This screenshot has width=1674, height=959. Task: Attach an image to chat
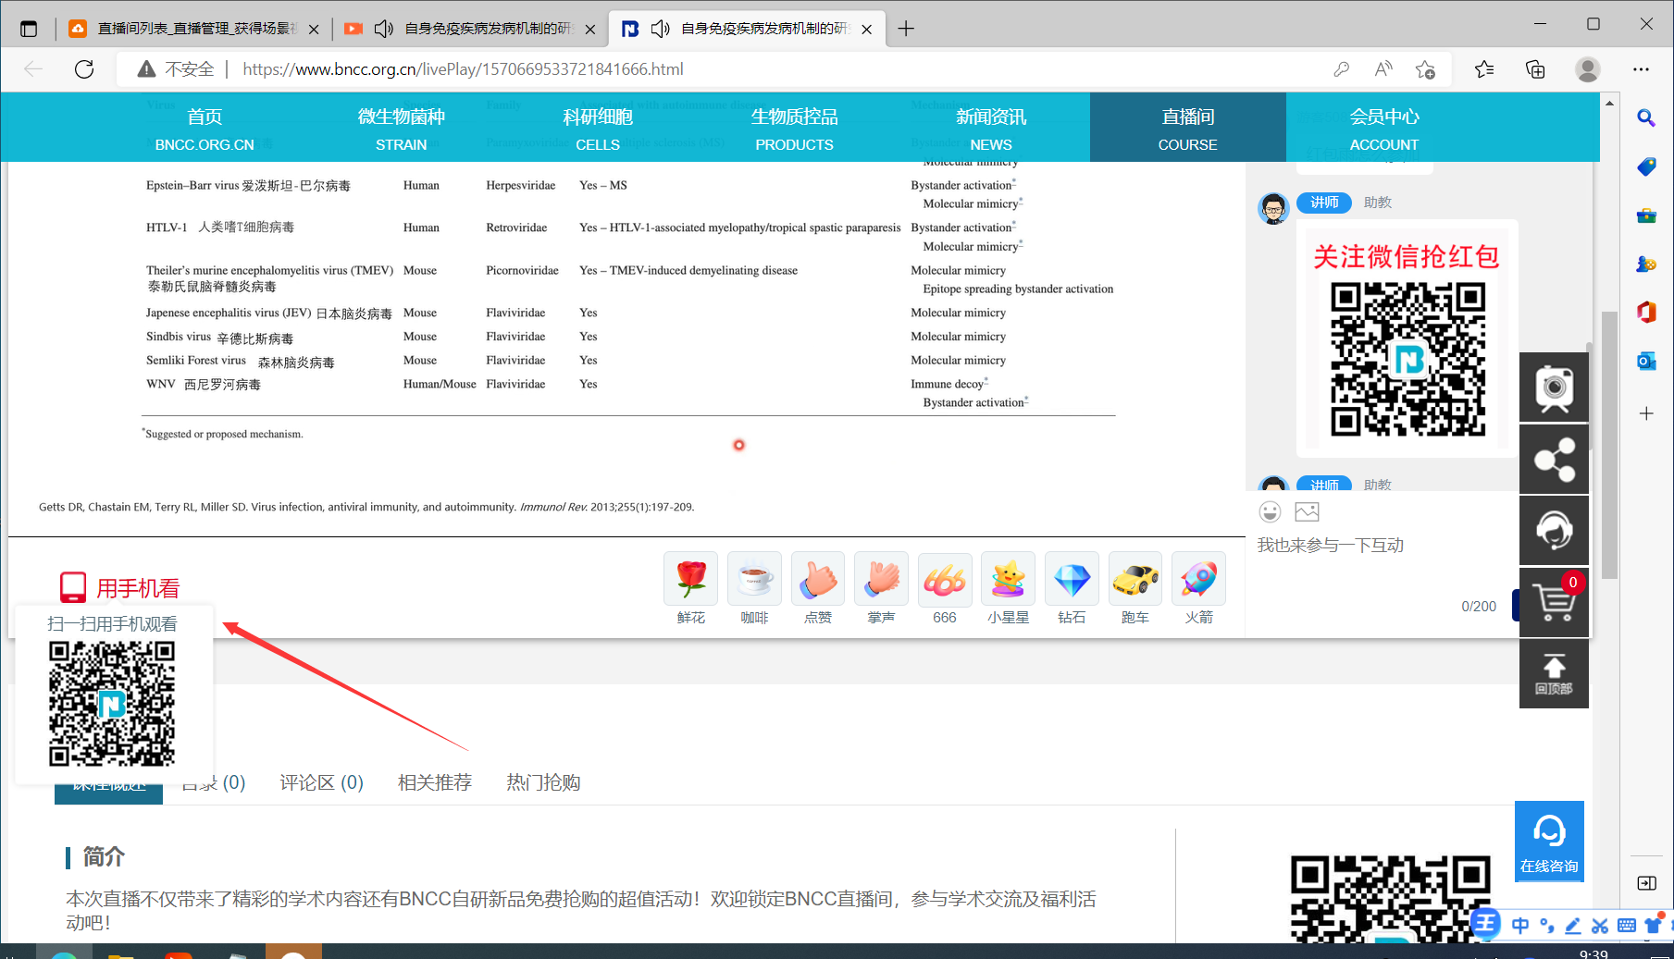1307,511
